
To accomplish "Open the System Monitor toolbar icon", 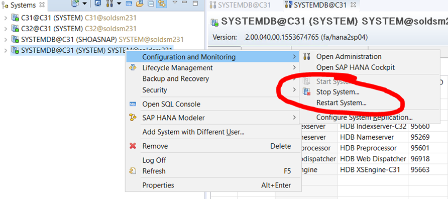I will (97, 4).
